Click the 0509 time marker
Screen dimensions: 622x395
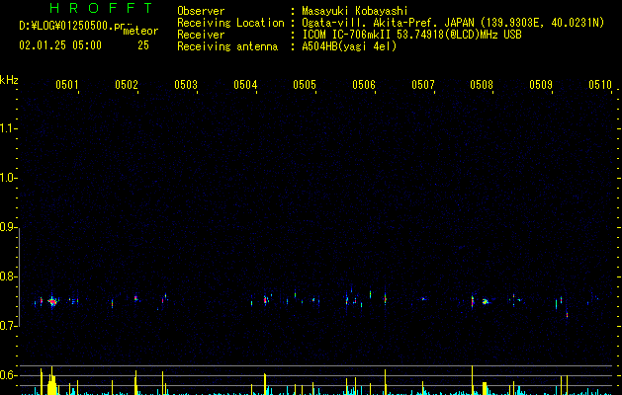541,84
